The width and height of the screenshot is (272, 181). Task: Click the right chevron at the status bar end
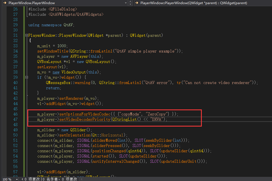point(80,179)
